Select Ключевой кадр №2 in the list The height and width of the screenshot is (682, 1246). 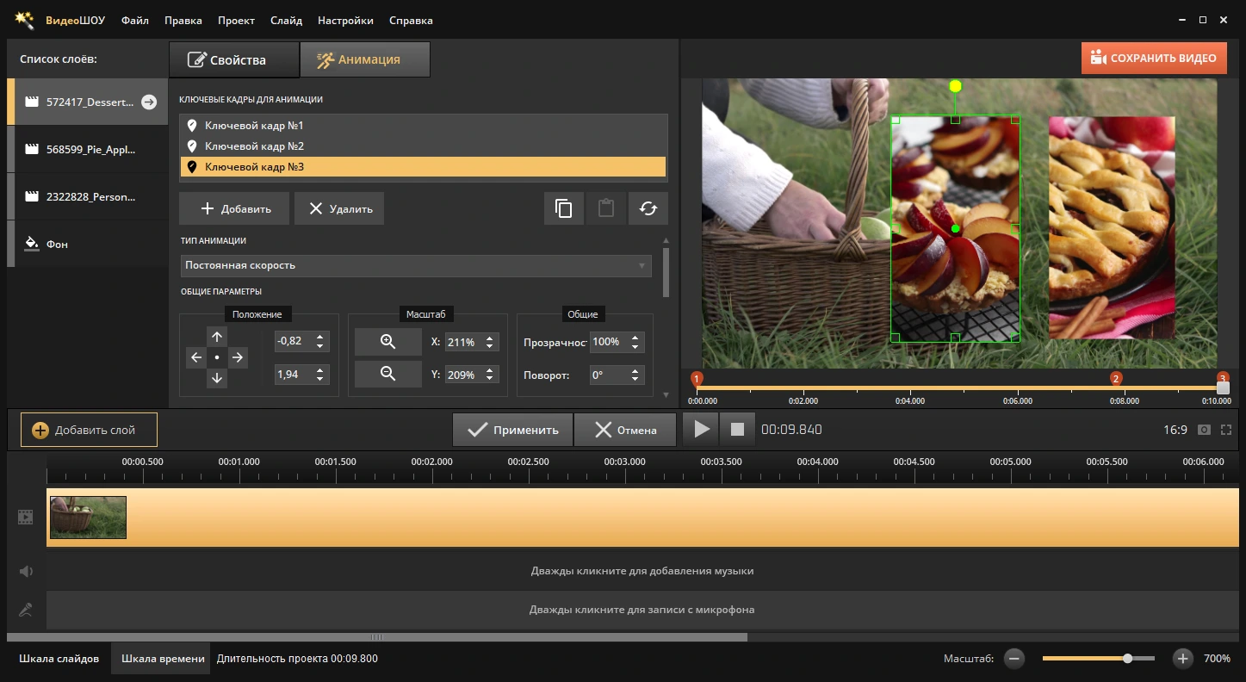point(424,146)
